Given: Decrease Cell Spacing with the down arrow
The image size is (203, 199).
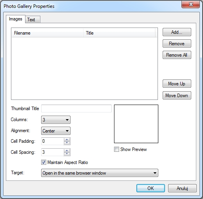Looking at the screenshot, I should 67,154.
